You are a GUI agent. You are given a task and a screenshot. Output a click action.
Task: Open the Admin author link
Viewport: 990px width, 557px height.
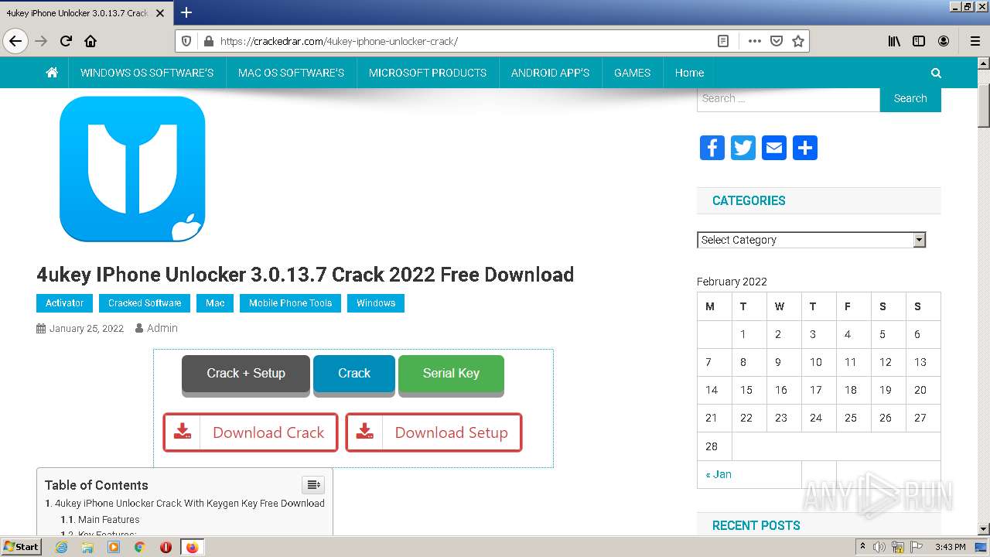[x=162, y=328]
